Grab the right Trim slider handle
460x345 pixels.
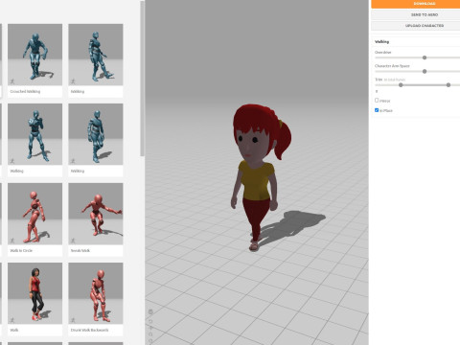click(448, 85)
